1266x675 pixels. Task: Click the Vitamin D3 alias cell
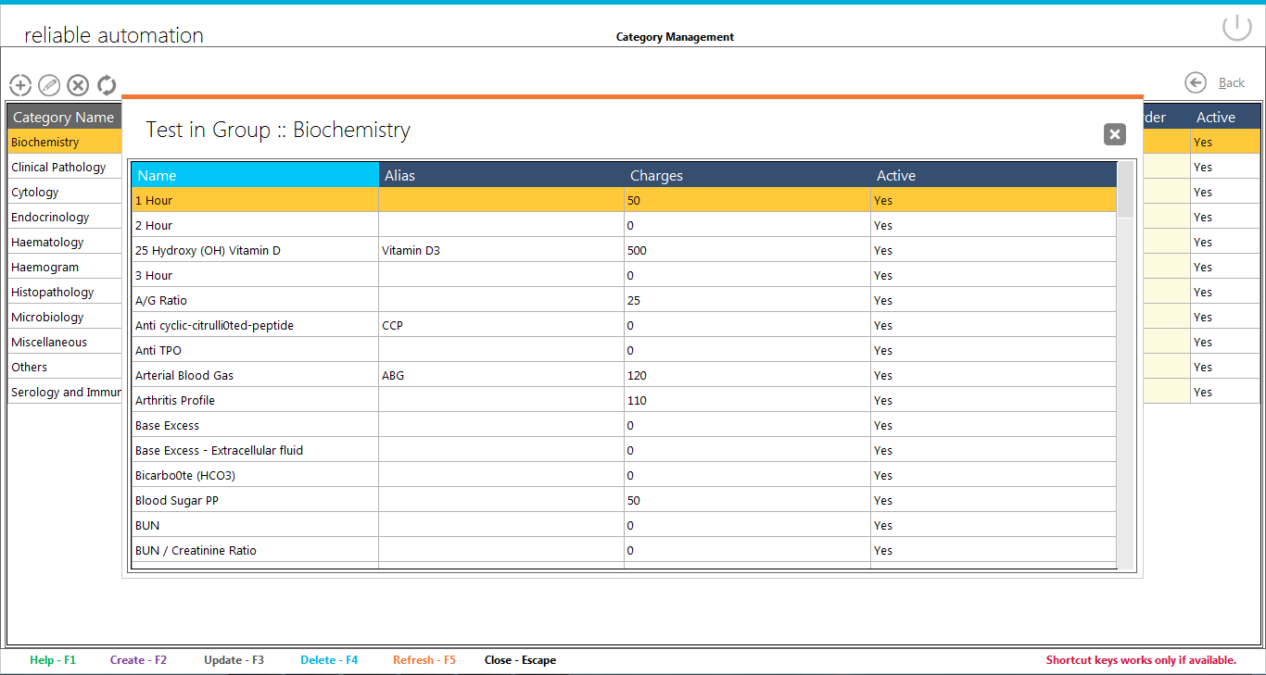pyautogui.click(x=501, y=250)
